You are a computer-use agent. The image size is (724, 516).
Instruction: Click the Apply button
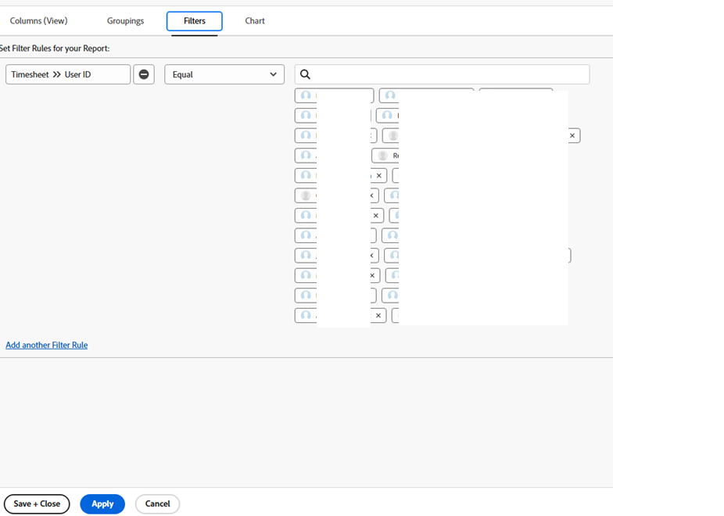[x=102, y=503]
